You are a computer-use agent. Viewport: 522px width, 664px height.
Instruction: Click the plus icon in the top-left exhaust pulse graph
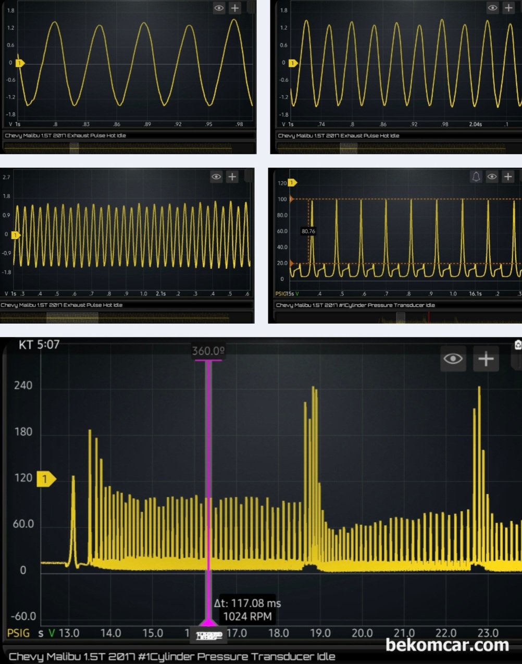[235, 8]
